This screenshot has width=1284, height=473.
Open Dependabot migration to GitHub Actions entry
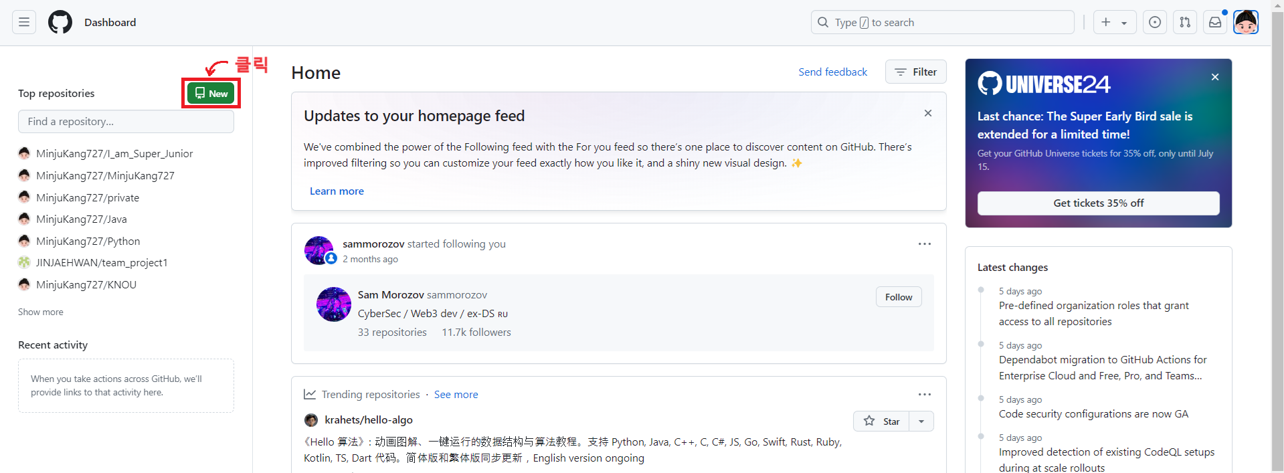(x=1103, y=368)
